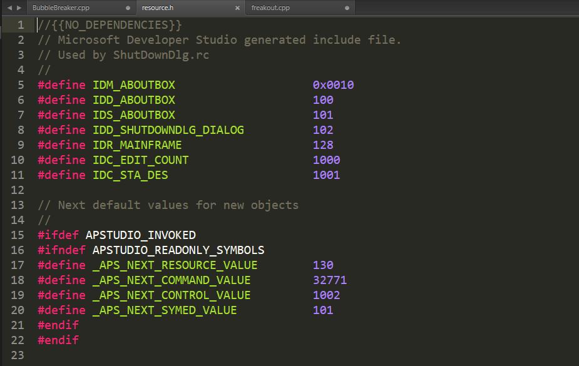Click the #ifdef keyword on line 15
The image size is (579, 366).
[58, 235]
